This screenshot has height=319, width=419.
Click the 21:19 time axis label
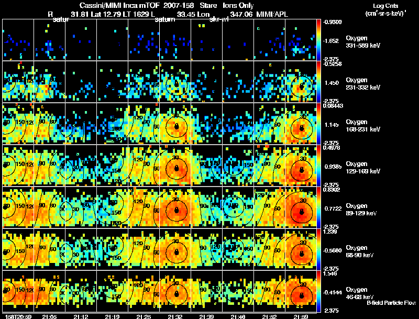click(x=112, y=316)
